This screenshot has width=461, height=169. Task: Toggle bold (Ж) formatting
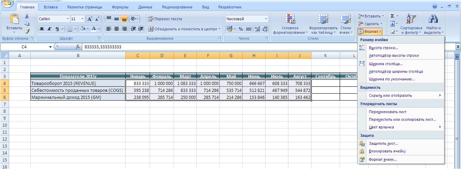(42, 29)
